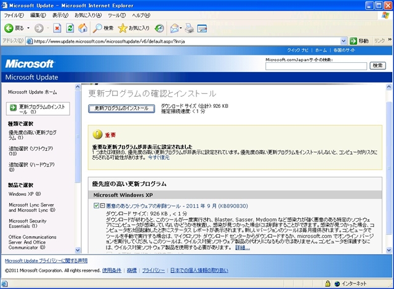Click the Go (移動) arrow button

click(359, 41)
